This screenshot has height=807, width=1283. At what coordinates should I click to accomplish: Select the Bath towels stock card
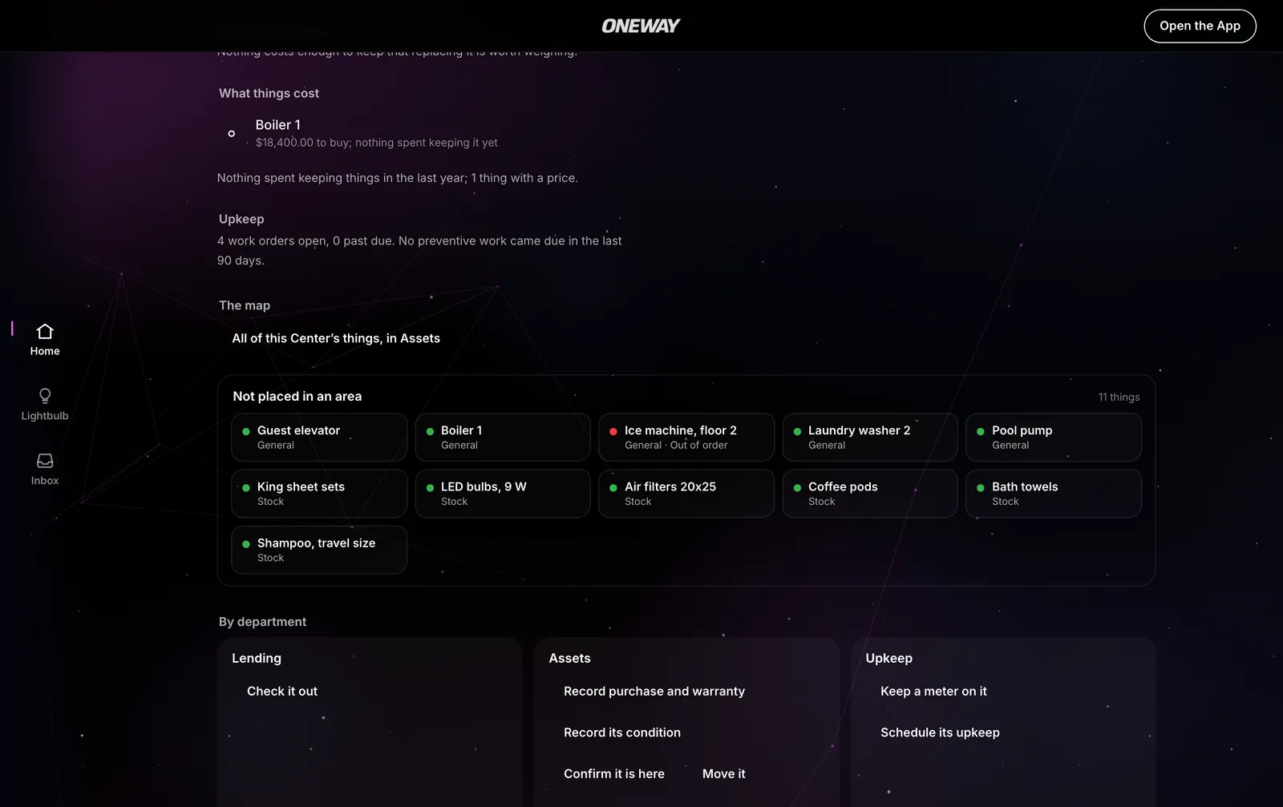coord(1054,494)
